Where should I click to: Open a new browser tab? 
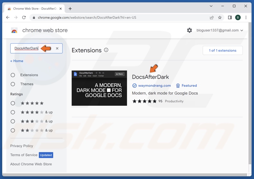(70, 9)
